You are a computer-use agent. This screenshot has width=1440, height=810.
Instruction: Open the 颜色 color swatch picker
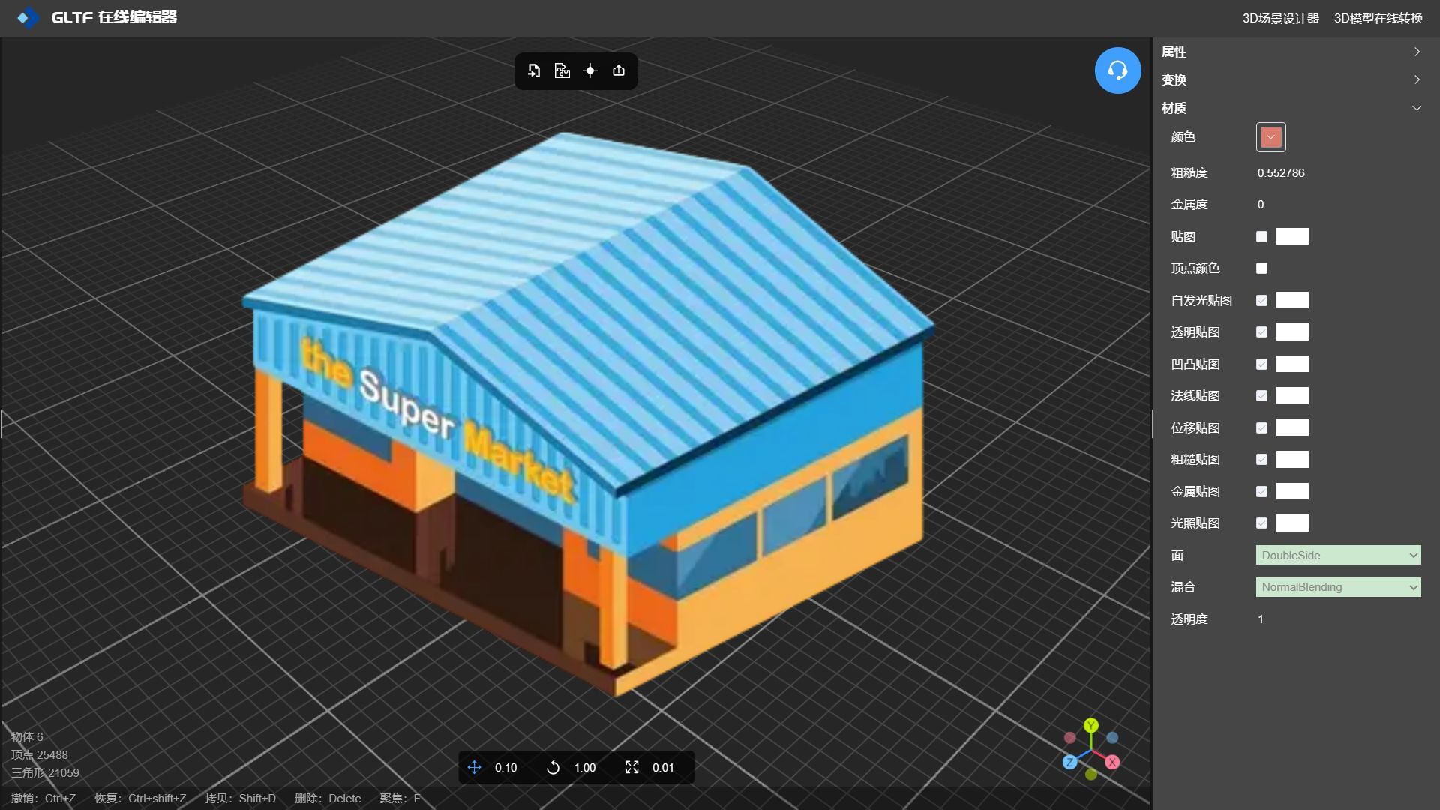pyautogui.click(x=1270, y=137)
